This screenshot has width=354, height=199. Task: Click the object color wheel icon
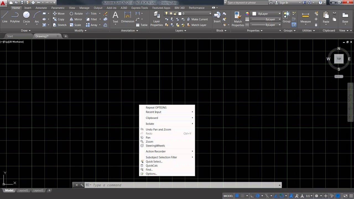pyautogui.click(x=247, y=14)
